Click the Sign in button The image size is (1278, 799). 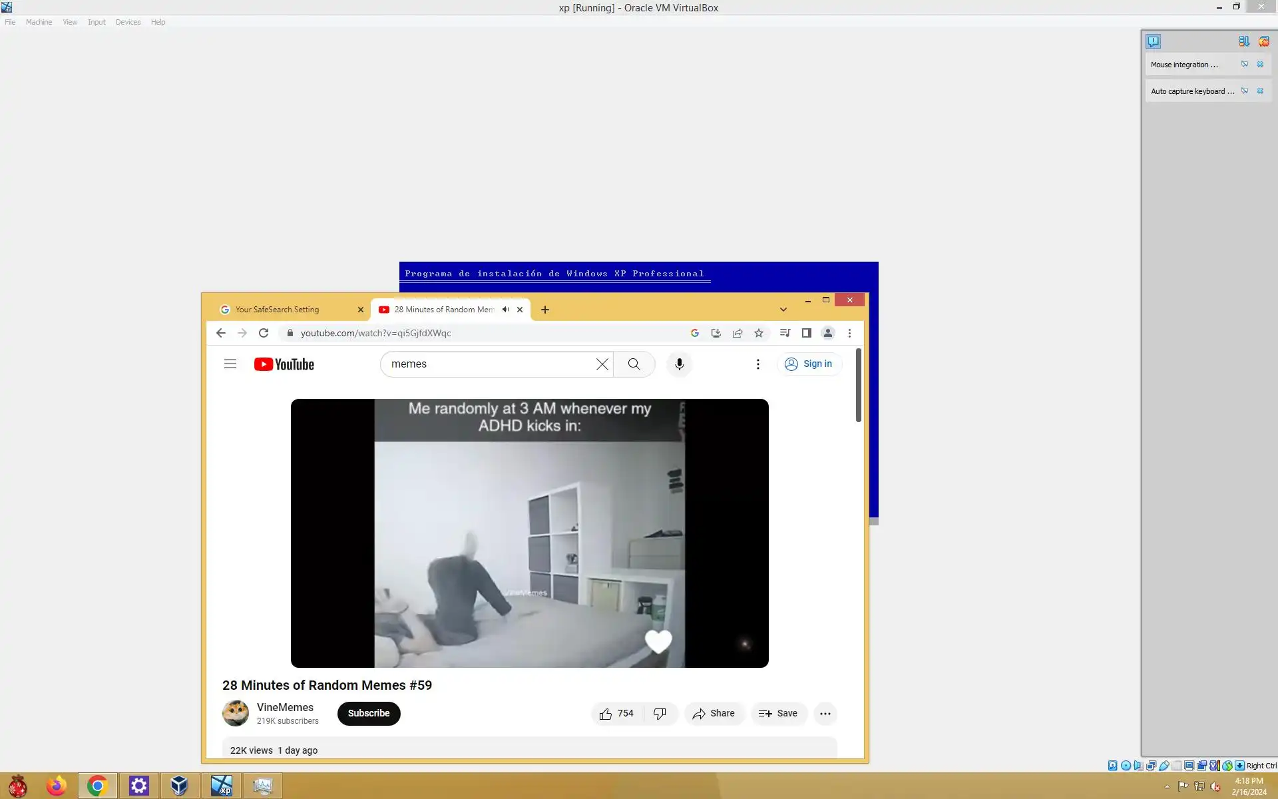tap(809, 364)
